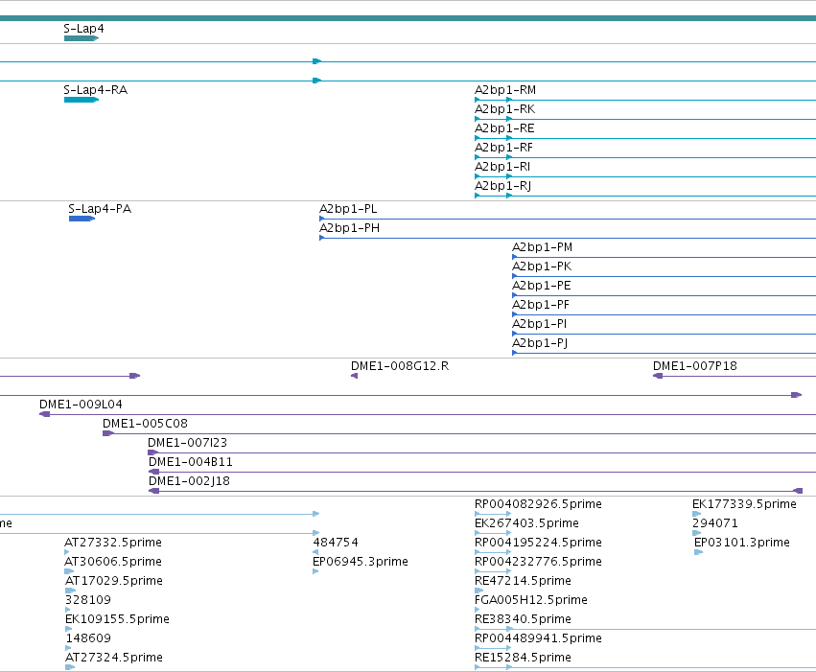
Task: Select protein feature A2bp1-PM
Action: 543,247
